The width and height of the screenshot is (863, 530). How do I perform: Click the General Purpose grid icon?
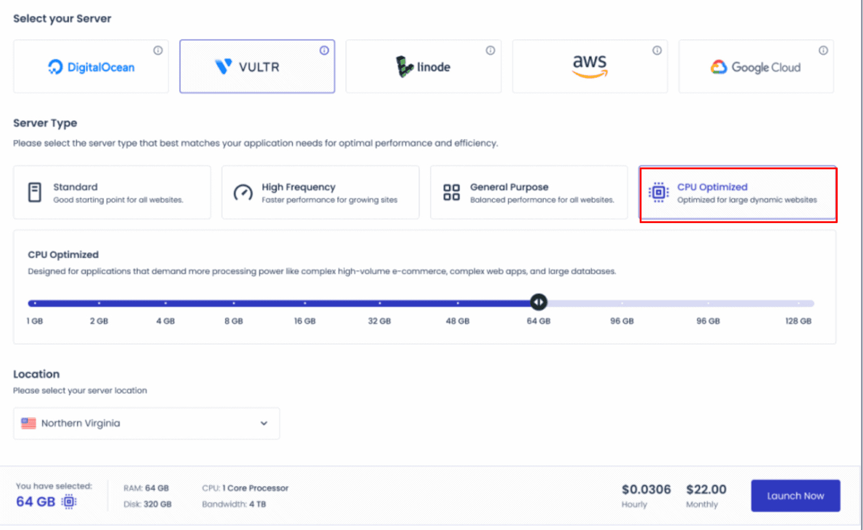[451, 192]
